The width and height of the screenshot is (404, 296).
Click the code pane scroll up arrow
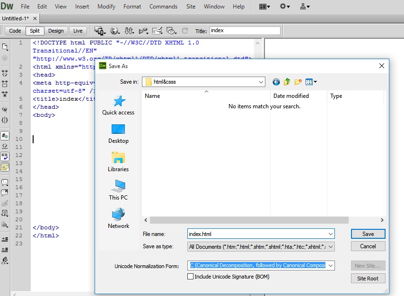click(x=257, y=43)
